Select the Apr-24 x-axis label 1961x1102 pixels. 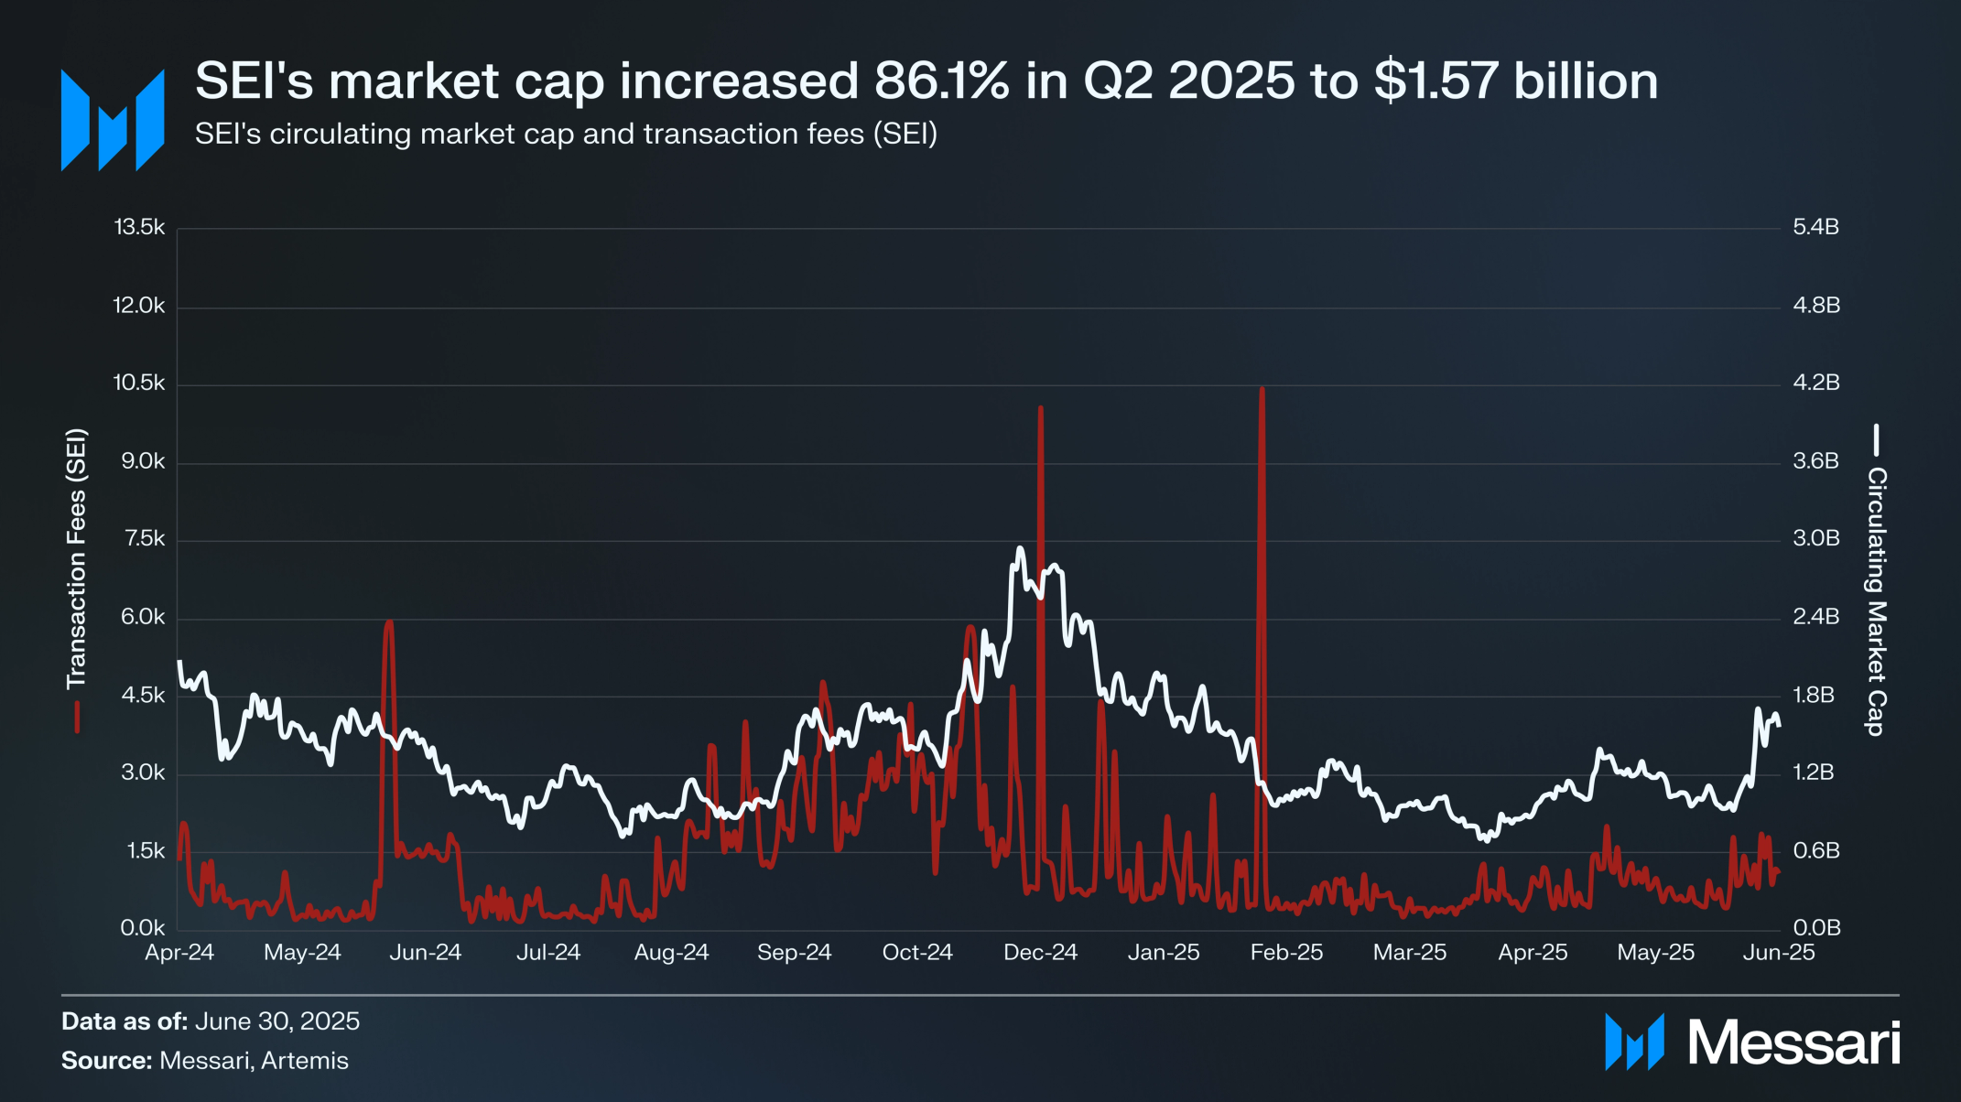(179, 952)
